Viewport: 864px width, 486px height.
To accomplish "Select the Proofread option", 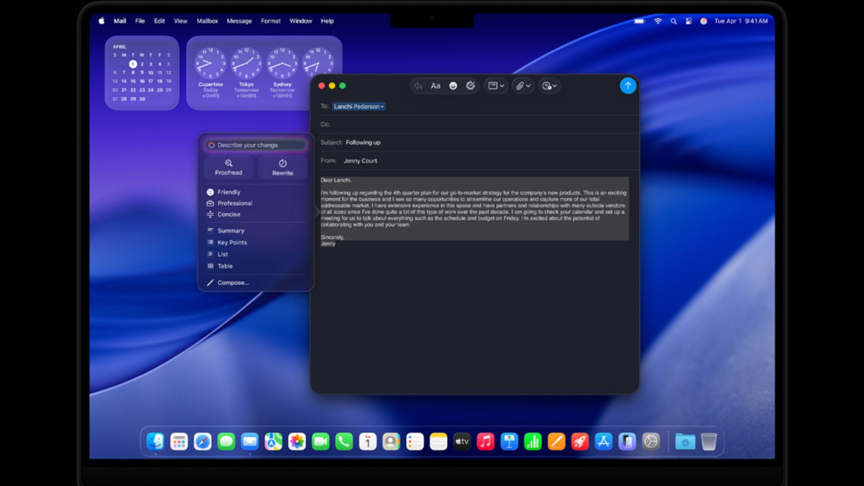I will click(x=228, y=167).
